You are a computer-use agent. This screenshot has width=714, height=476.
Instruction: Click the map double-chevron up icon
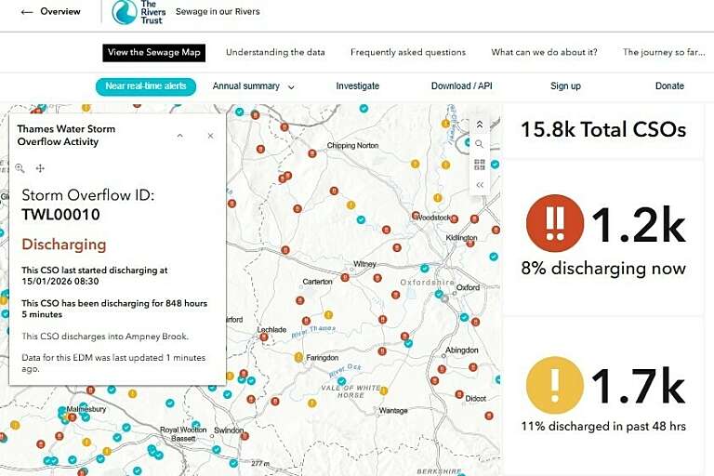coord(479,125)
